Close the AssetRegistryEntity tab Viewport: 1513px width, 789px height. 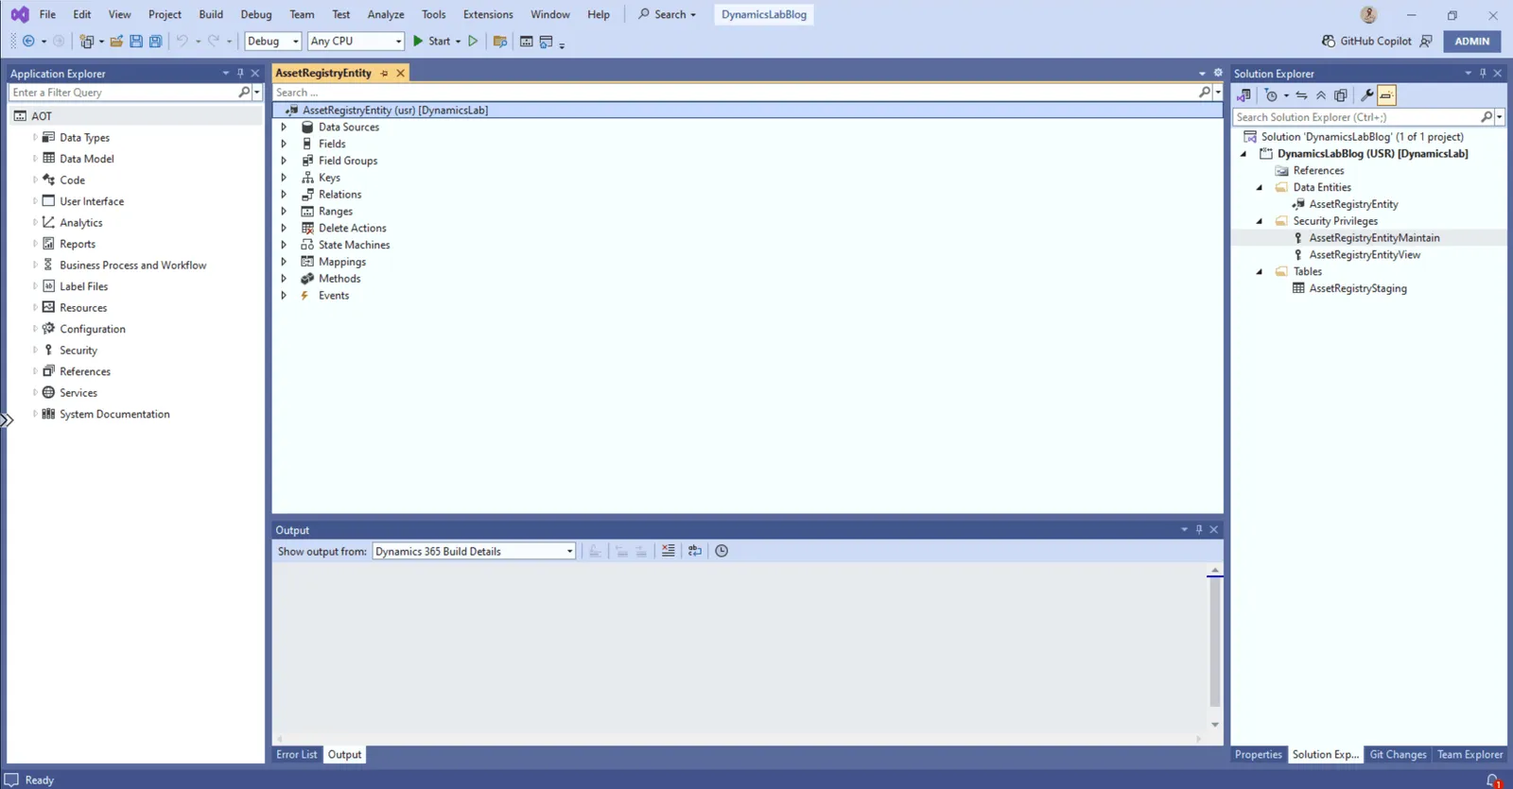click(x=401, y=74)
